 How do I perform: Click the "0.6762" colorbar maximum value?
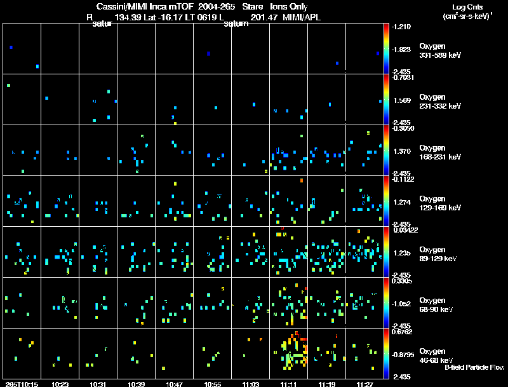point(402,332)
